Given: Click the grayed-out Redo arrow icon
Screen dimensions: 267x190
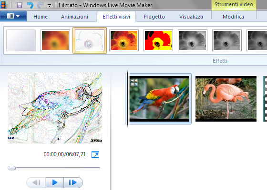Looking at the screenshot, I should tap(40, 5).
